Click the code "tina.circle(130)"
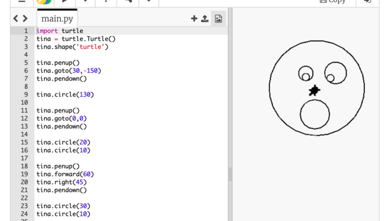The width and height of the screenshot is (388, 221). [x=65, y=94]
